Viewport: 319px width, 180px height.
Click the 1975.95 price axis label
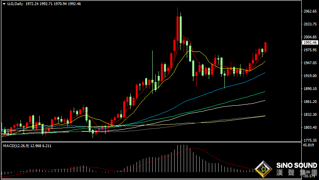(x=310, y=50)
